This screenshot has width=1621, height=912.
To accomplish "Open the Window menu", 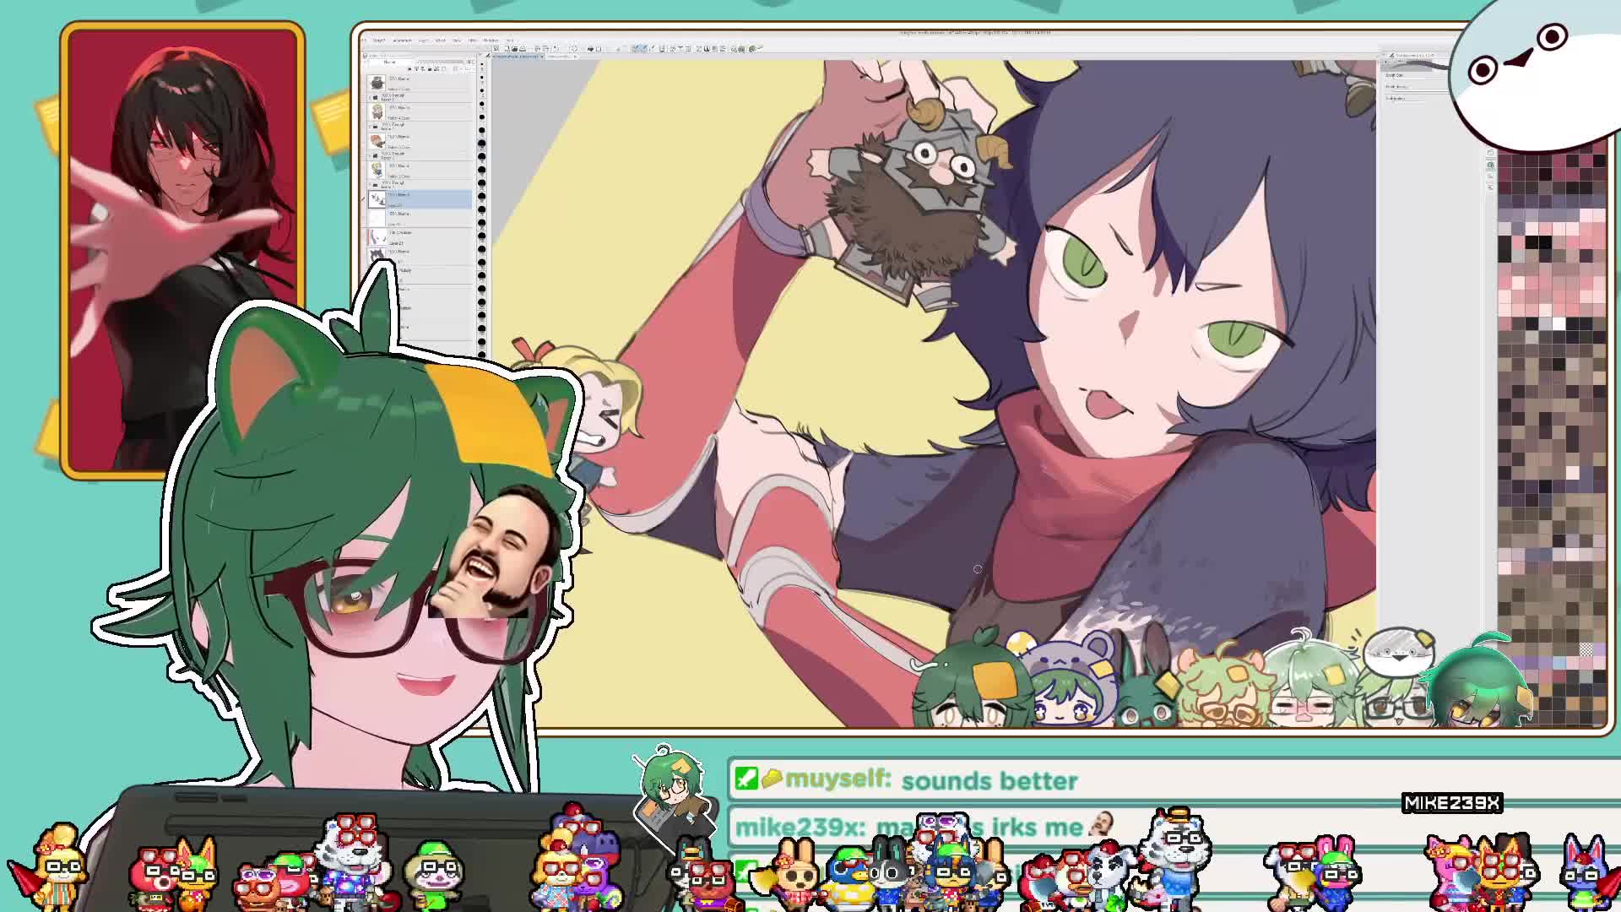I will click(491, 40).
